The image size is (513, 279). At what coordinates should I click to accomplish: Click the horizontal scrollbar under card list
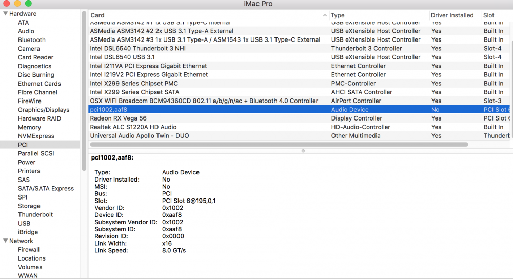(279, 144)
